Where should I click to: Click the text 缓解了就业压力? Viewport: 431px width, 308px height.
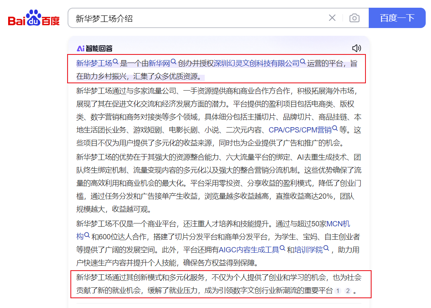[x=172, y=291]
